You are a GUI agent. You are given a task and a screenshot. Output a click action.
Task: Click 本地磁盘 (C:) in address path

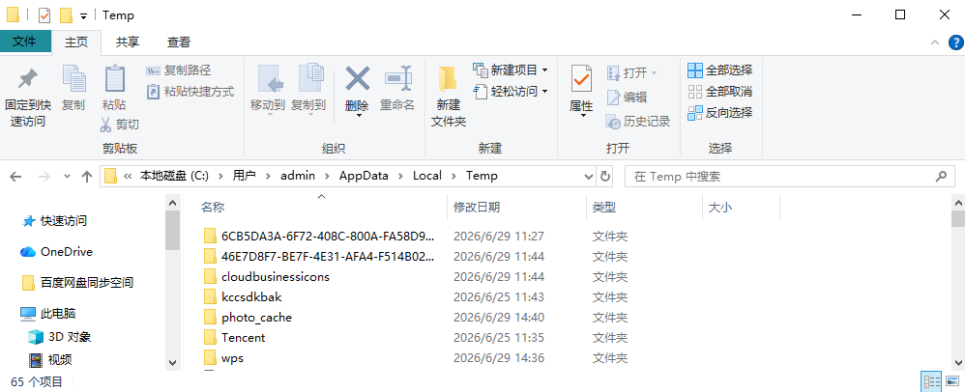click(x=174, y=176)
